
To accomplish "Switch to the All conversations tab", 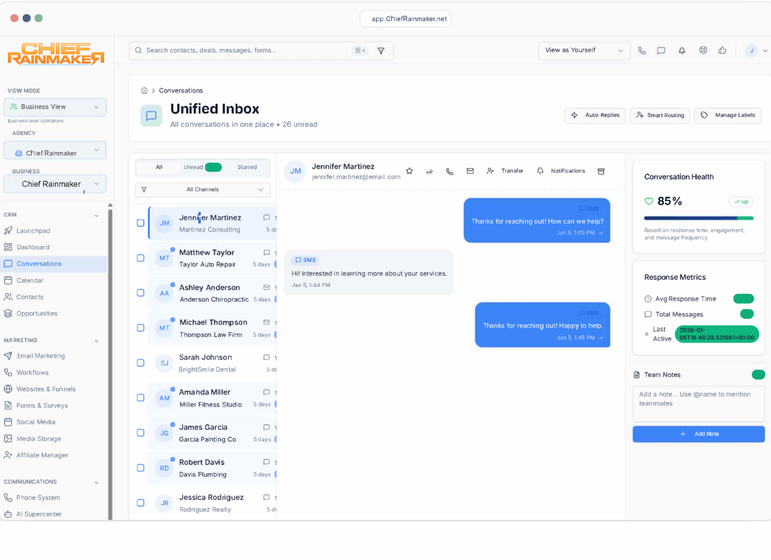I will click(159, 168).
